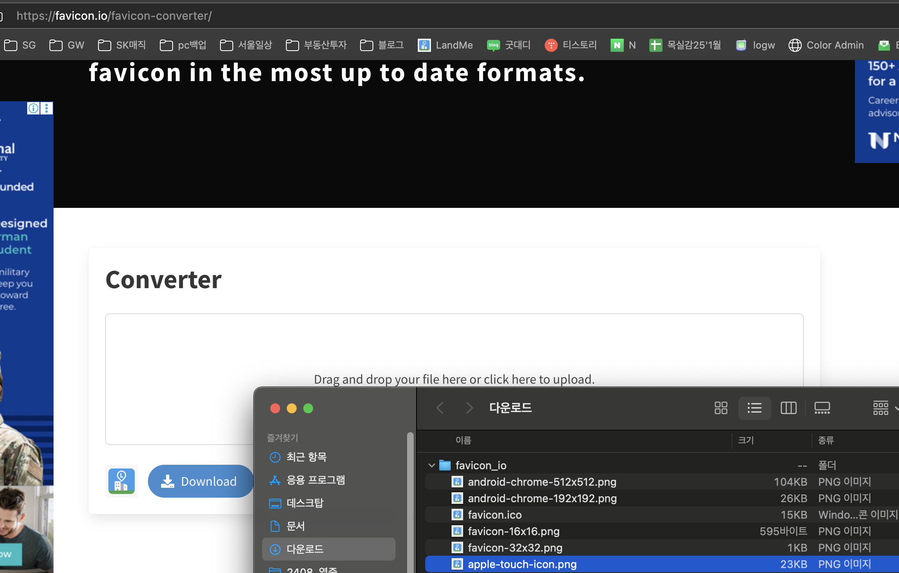The image size is (899, 573).
Task: Switch Finder to list view
Action: [x=754, y=408]
